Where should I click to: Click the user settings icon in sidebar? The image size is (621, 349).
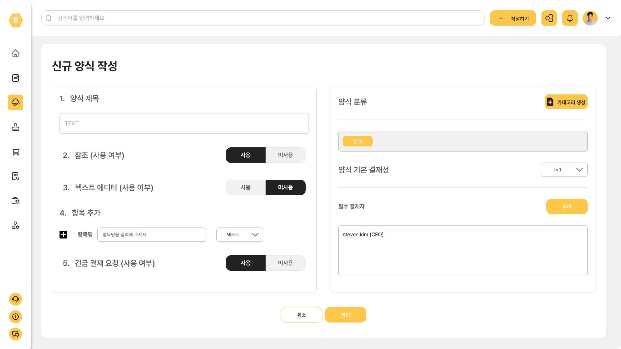point(16,225)
